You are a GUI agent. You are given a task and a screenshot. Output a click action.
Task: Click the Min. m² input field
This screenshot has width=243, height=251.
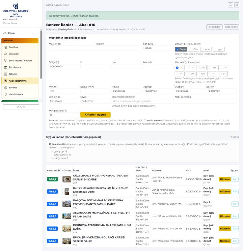tap(64, 91)
